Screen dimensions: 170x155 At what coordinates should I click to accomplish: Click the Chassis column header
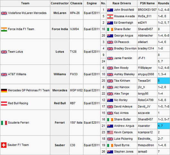pyautogui.click(x=76, y=3)
